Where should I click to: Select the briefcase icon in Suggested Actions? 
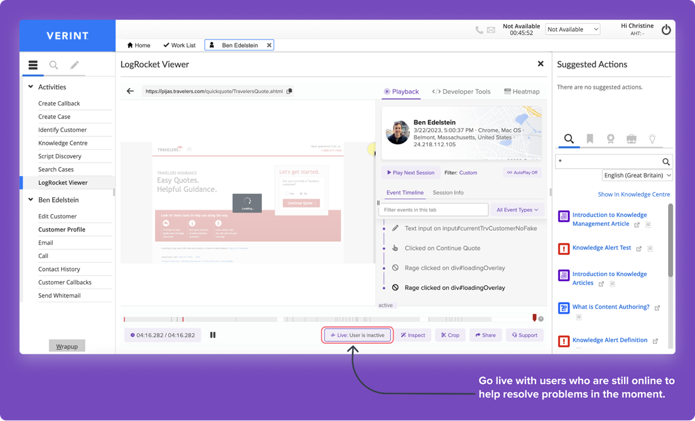[631, 139]
